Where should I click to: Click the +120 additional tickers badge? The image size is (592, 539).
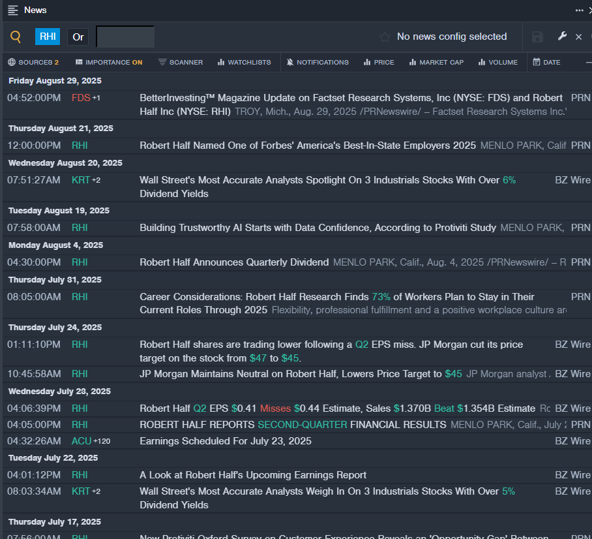(x=102, y=441)
